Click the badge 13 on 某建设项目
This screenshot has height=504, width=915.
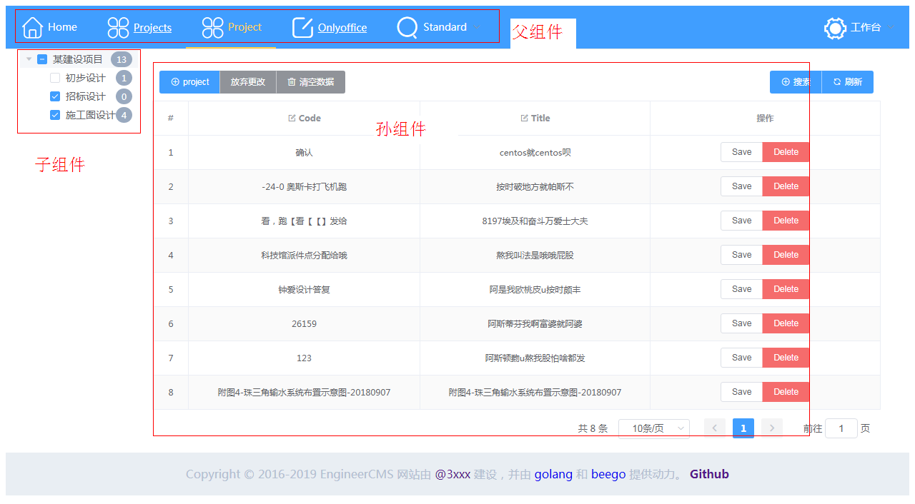[122, 59]
